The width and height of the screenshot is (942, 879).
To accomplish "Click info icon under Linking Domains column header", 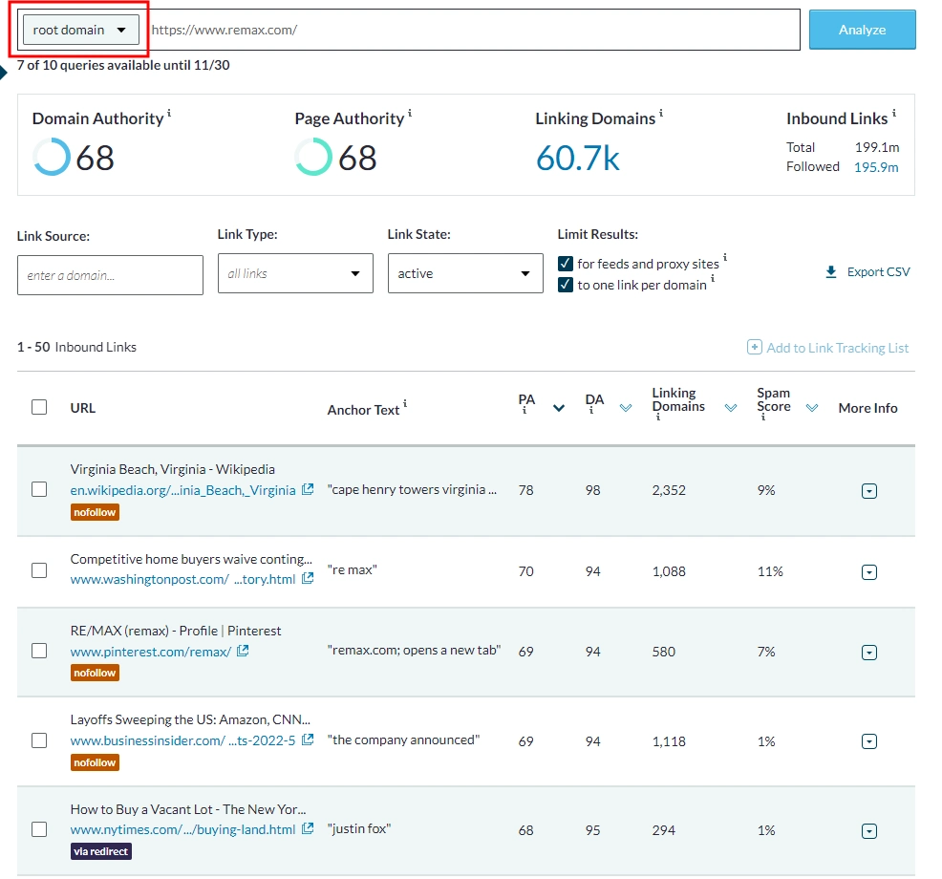I will pos(658,417).
